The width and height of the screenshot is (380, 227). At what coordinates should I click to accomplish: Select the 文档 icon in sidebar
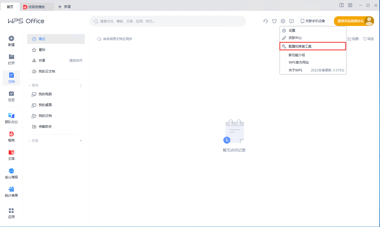tap(11, 75)
